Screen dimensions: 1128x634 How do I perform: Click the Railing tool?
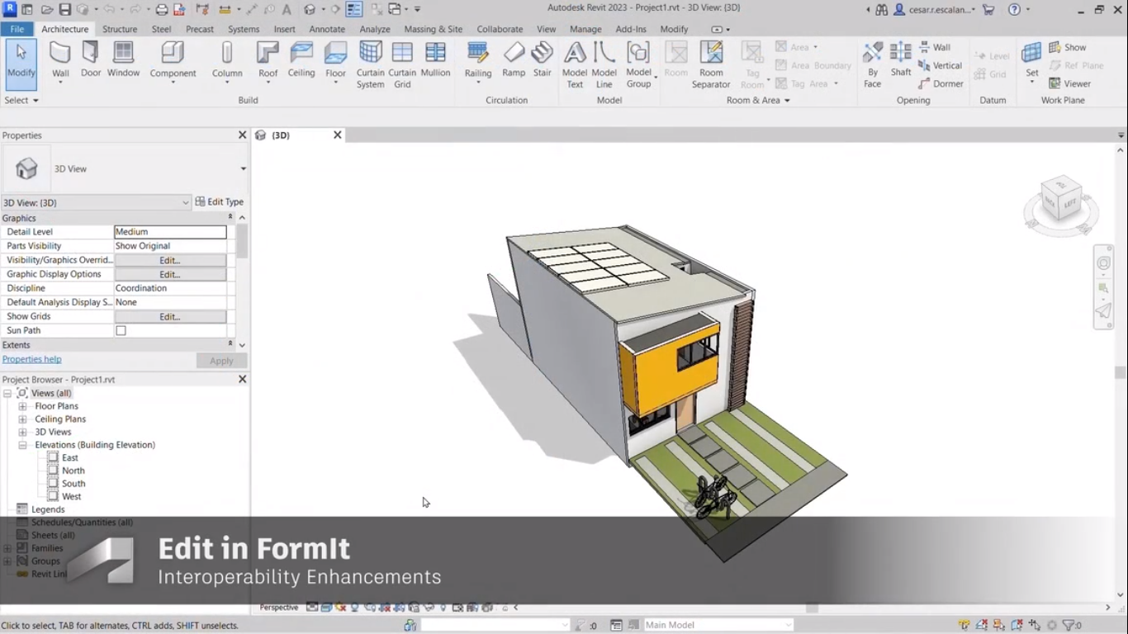coord(478,61)
